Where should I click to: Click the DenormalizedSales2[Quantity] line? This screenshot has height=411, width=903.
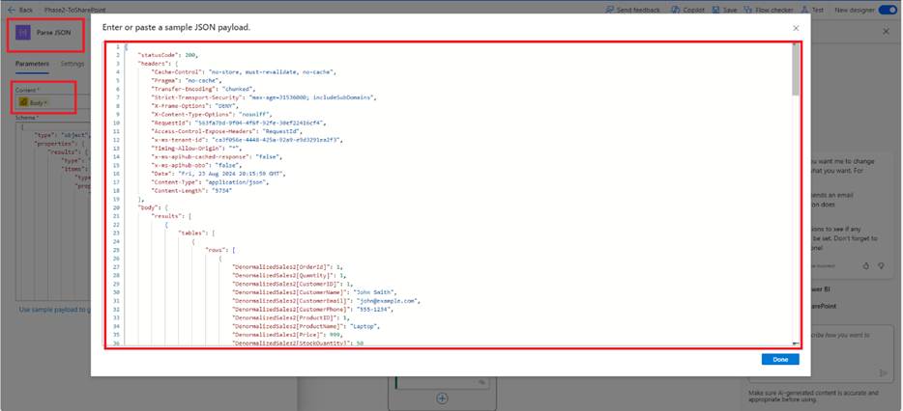(x=289, y=276)
